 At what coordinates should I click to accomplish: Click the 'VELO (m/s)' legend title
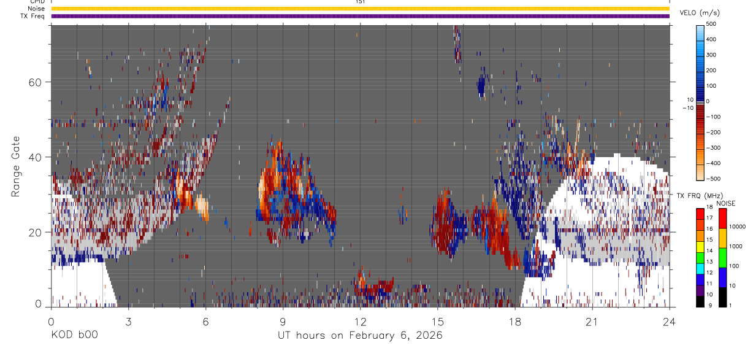tap(700, 13)
